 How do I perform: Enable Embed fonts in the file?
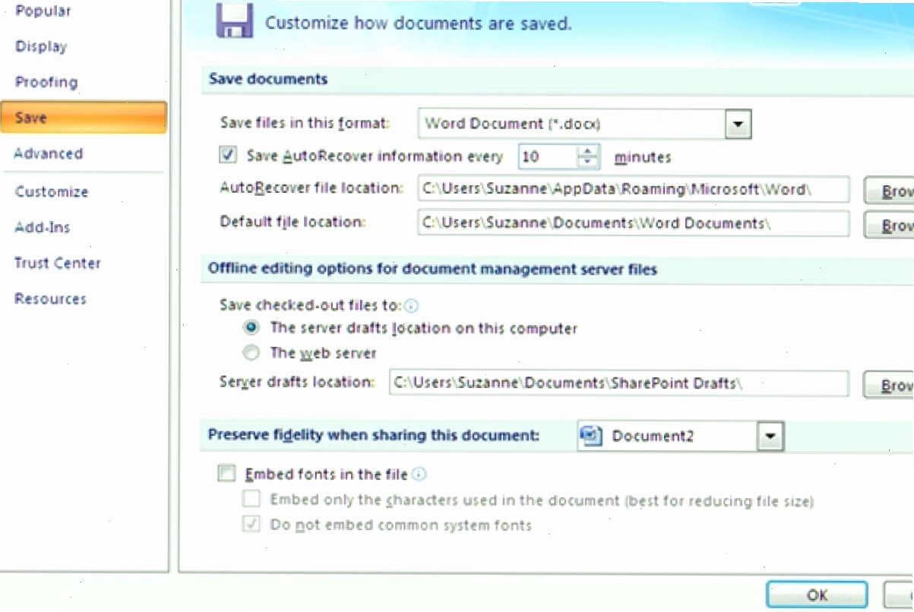click(x=226, y=474)
